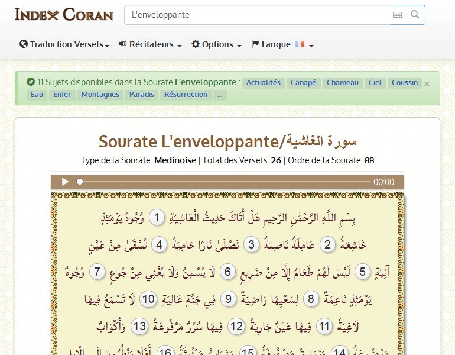455x355 pixels.
Task: Show more subjects via the ellipsis tag
Action: 220,95
